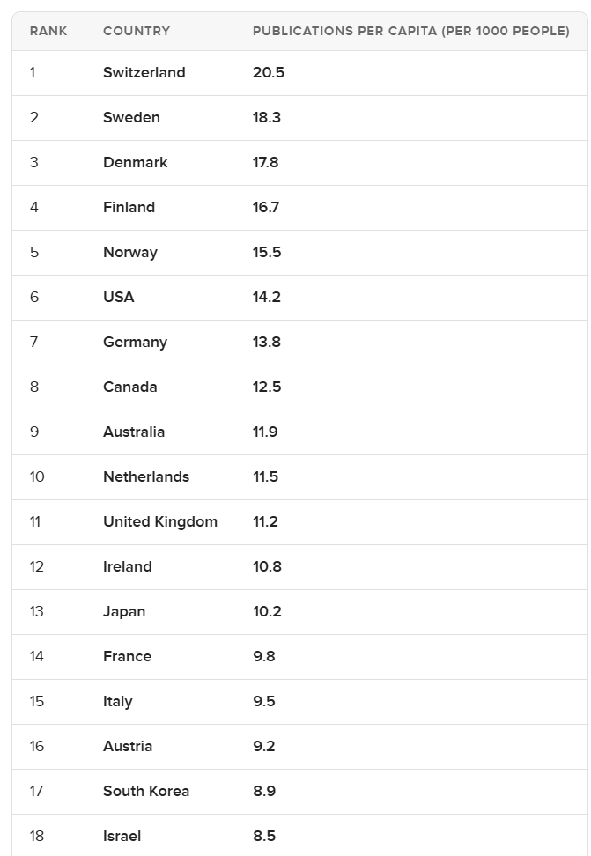Select the Japan country cell
Image resolution: width=591 pixels, height=856 pixels.
pyautogui.click(x=124, y=611)
